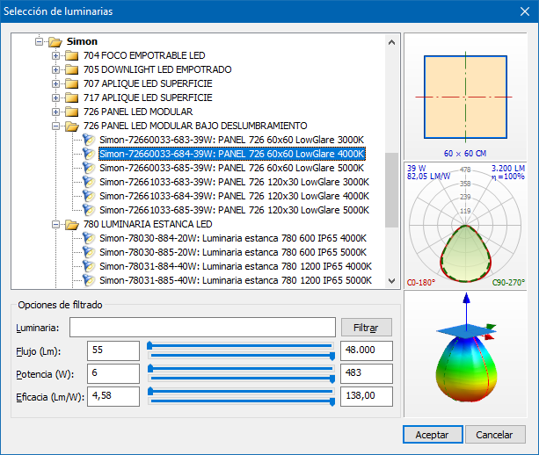Click luminaire icon of Simon-78030-885-20W
The image size is (539, 455).
pyautogui.click(x=89, y=252)
